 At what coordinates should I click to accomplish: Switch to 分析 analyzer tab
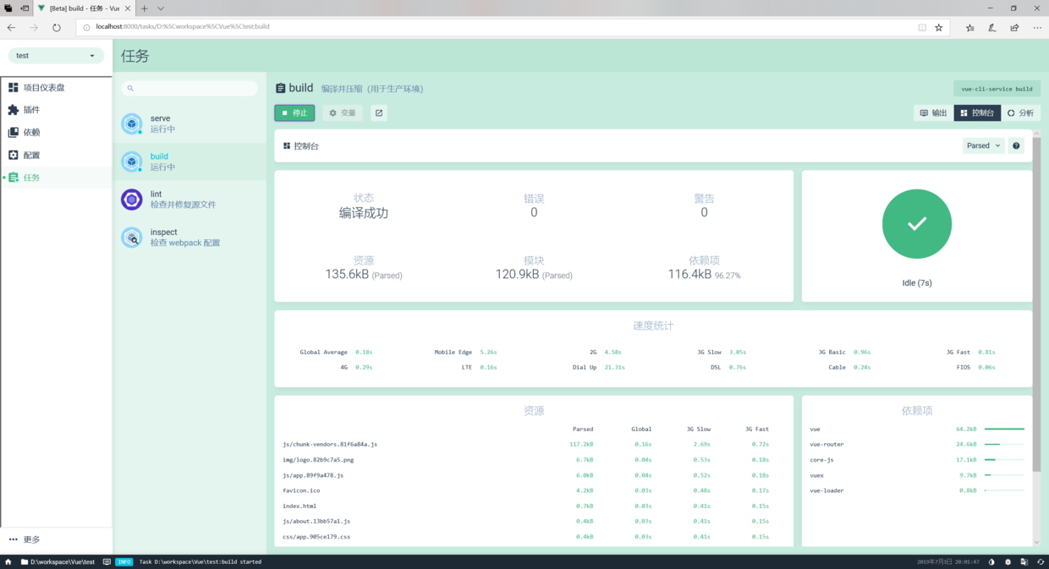click(x=1020, y=112)
